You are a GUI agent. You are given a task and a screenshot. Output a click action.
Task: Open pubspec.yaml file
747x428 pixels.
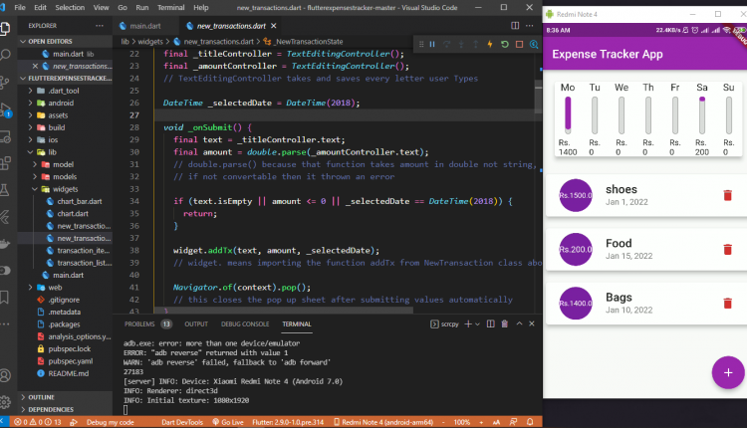(70, 361)
